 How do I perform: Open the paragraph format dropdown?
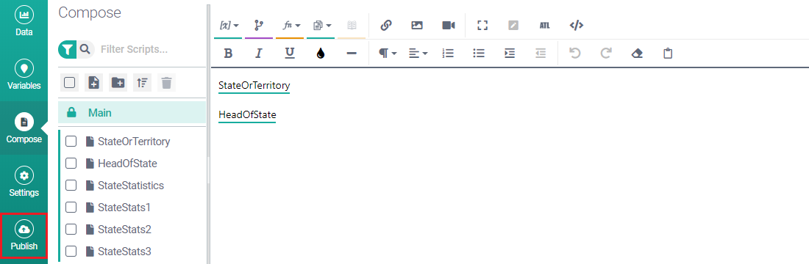[388, 54]
